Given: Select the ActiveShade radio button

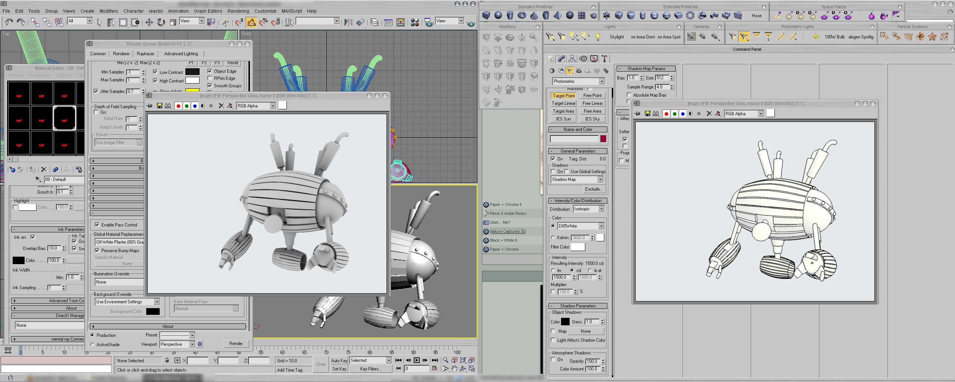Looking at the screenshot, I should click(92, 345).
